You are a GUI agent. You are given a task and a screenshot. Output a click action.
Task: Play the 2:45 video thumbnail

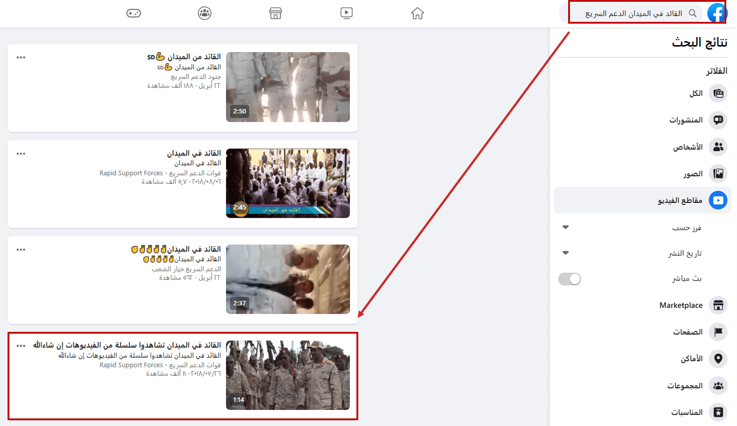[288, 183]
